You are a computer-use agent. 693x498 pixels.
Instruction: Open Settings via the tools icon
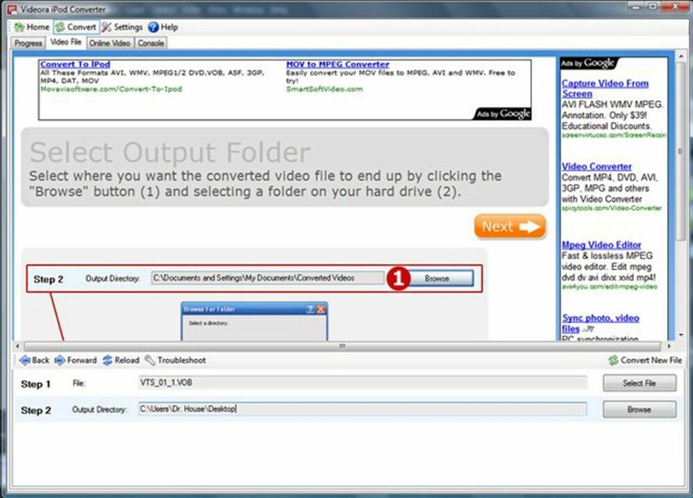107,28
